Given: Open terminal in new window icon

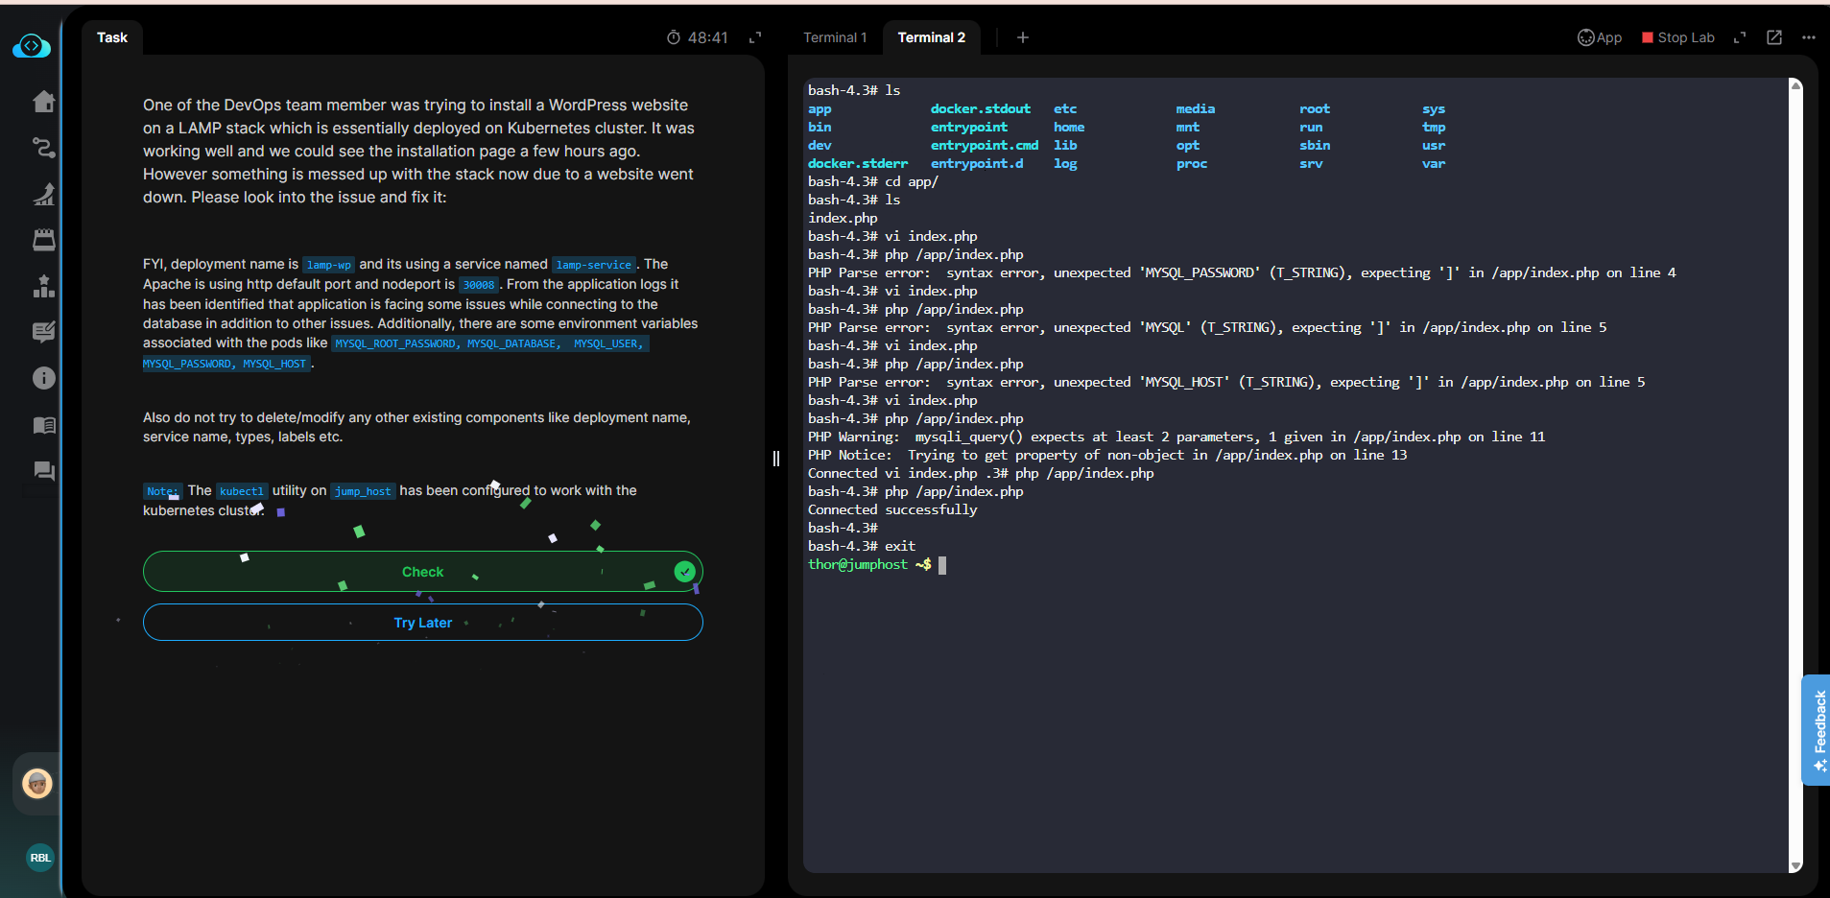Looking at the screenshot, I should 1774,37.
